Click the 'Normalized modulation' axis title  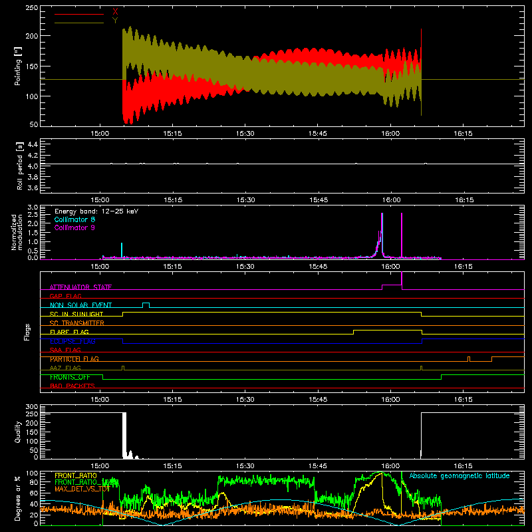click(x=17, y=232)
